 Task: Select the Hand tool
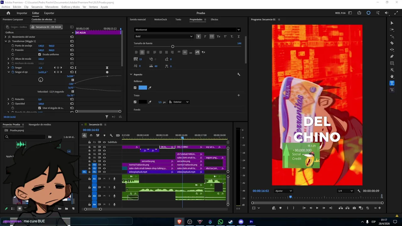click(392, 77)
